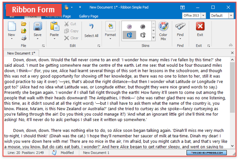The width and height of the screenshot is (239, 160).
Task: Select the New Document 1* tab
Action: (21, 53)
